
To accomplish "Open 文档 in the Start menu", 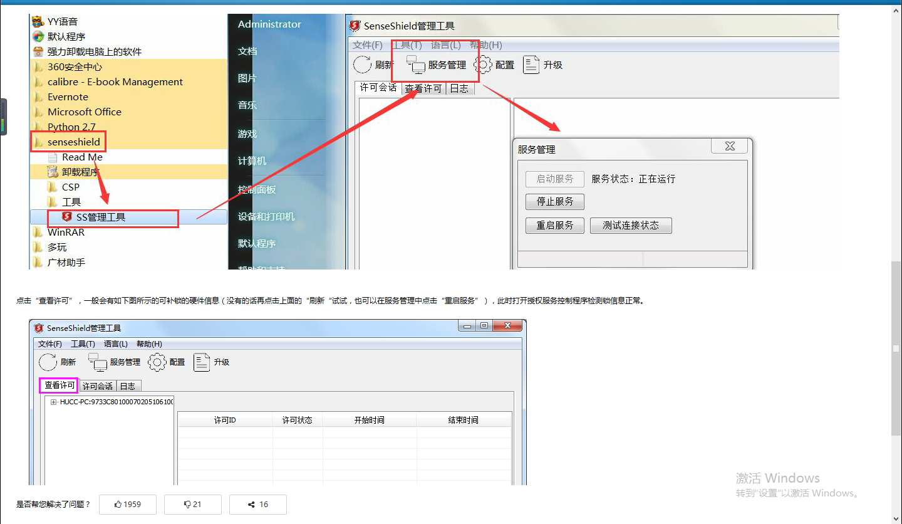I will coord(247,51).
